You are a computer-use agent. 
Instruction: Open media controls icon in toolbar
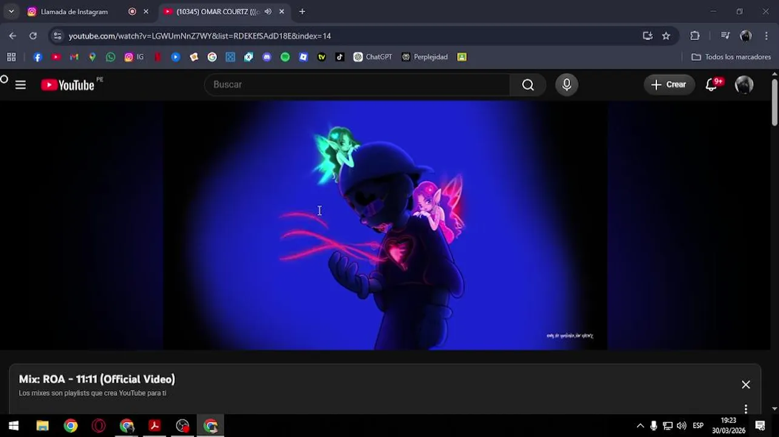pyautogui.click(x=726, y=36)
